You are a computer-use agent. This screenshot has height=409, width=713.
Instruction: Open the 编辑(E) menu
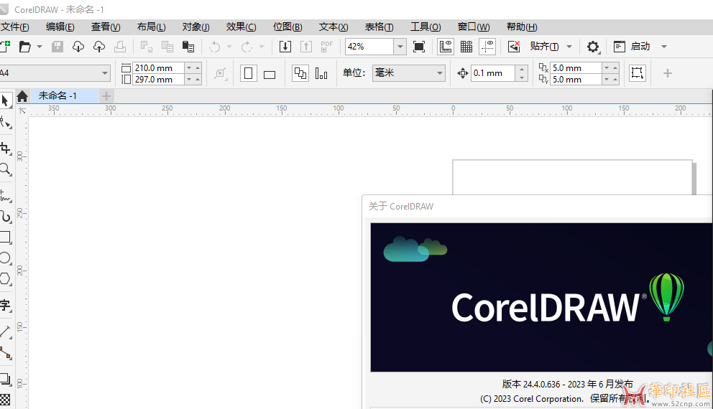point(60,27)
